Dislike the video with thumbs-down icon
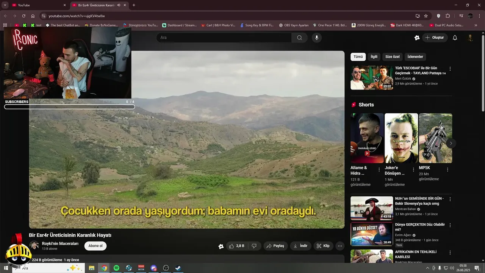This screenshot has height=273, width=485. pos(254,246)
